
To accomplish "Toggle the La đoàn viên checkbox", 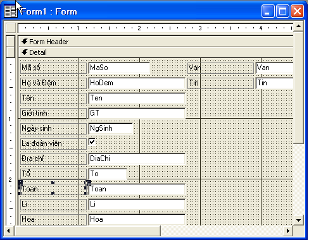I will click(x=92, y=142).
